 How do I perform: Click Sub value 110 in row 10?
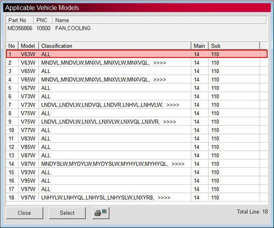[215, 130]
